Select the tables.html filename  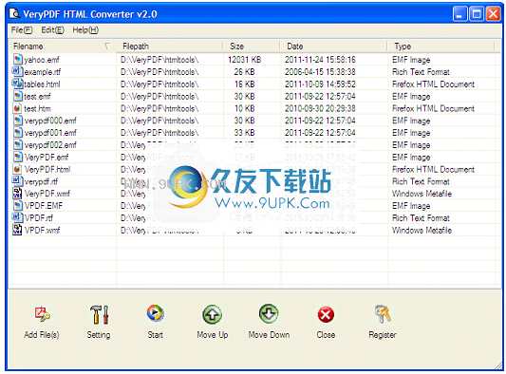[x=42, y=84]
